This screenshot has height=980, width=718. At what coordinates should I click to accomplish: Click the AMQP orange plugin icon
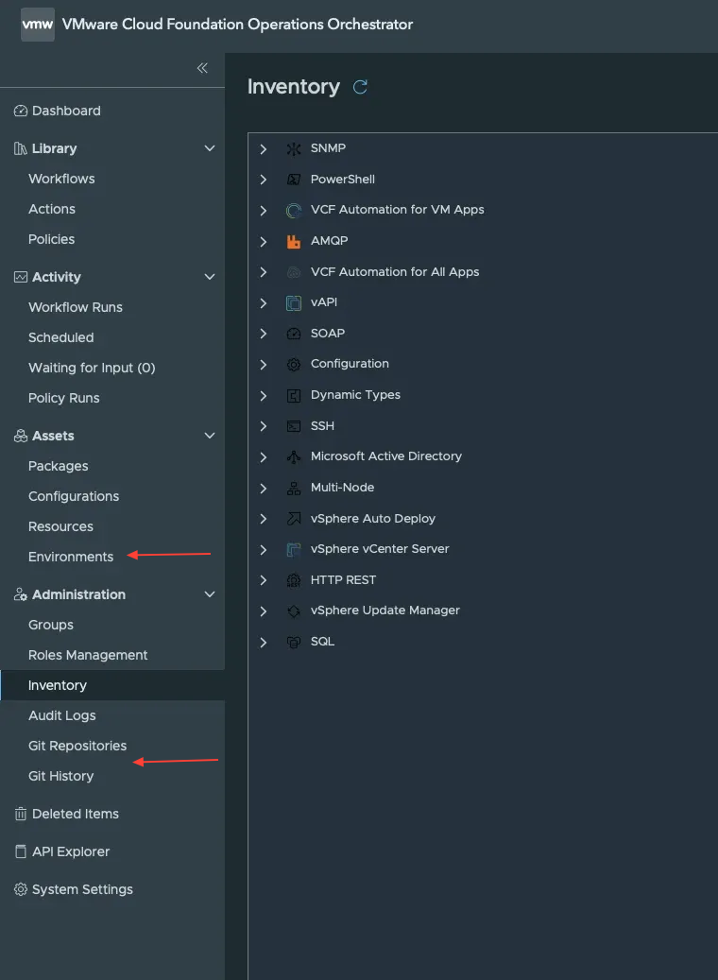tap(293, 241)
